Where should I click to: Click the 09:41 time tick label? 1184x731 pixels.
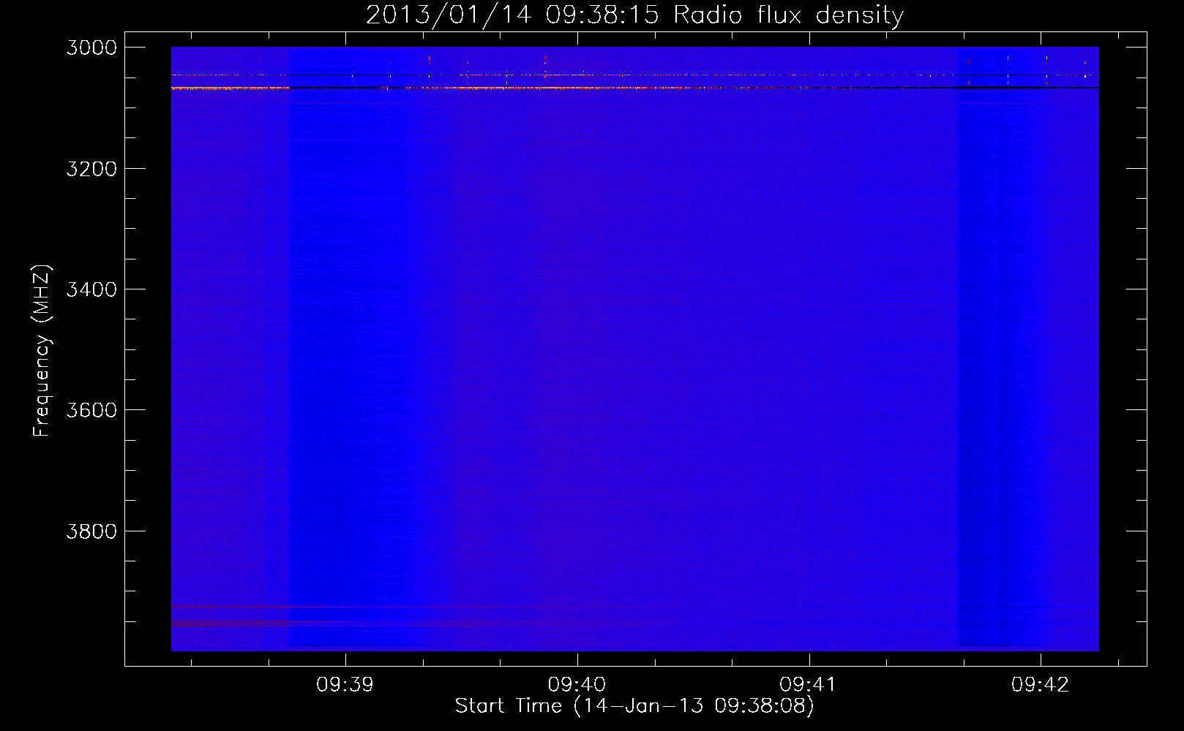point(808,684)
